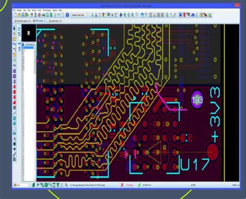
Task: Open the File menu
Action: pos(15,10)
